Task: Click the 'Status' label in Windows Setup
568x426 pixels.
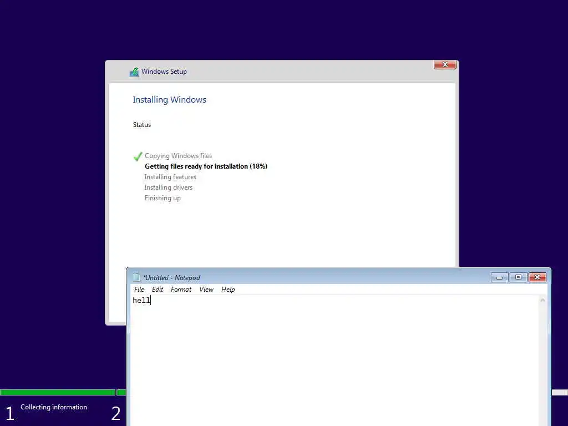Action: (x=141, y=125)
